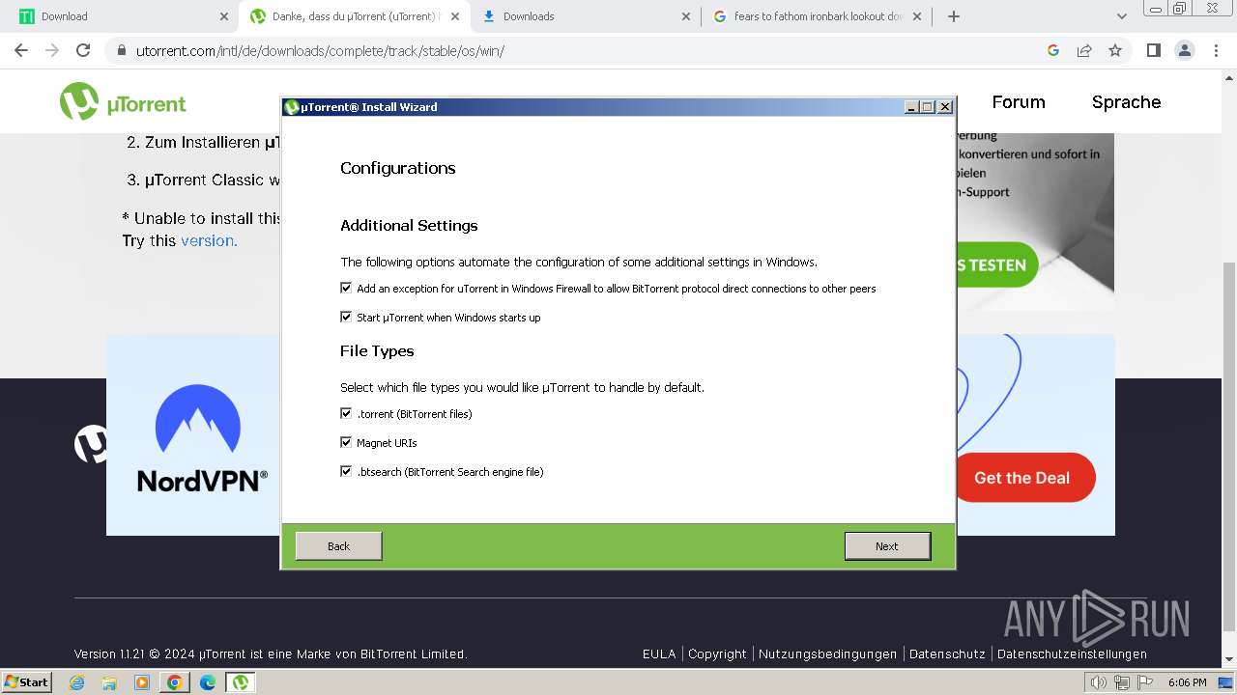Open Microsoft Edge from taskbar
This screenshot has height=695, width=1237.
(208, 682)
